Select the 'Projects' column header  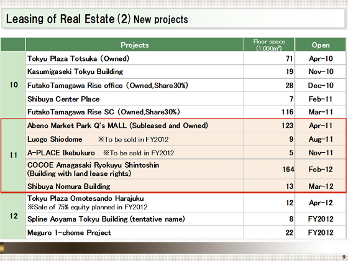[x=134, y=45]
